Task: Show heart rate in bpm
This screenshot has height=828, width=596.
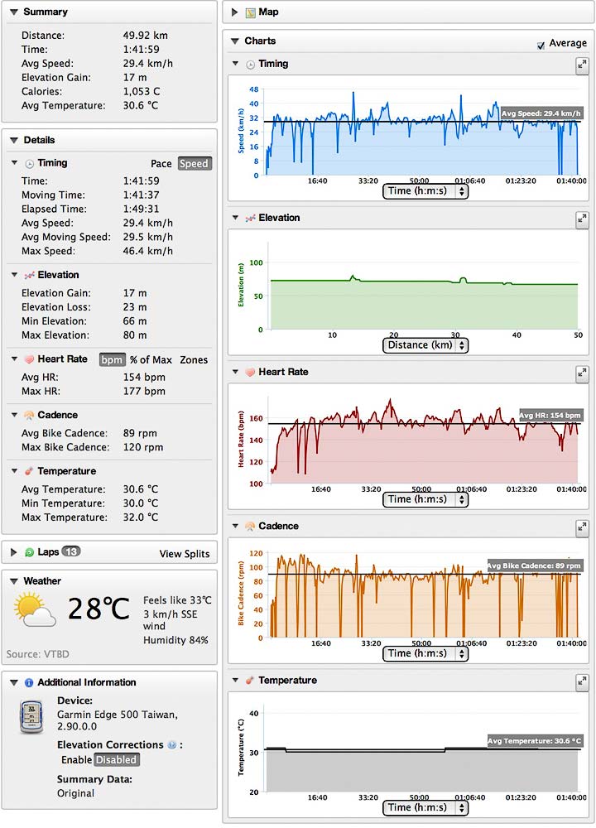Action: pos(112,359)
